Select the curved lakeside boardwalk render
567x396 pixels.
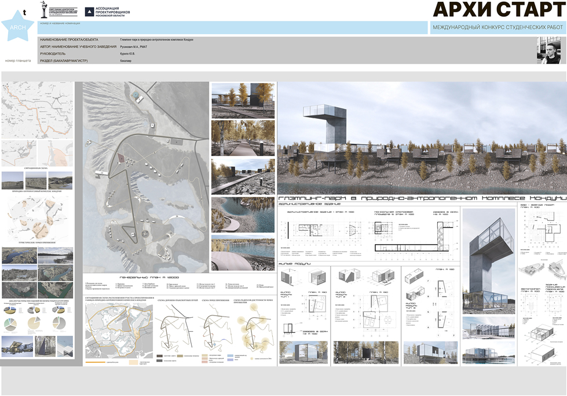tap(242, 213)
